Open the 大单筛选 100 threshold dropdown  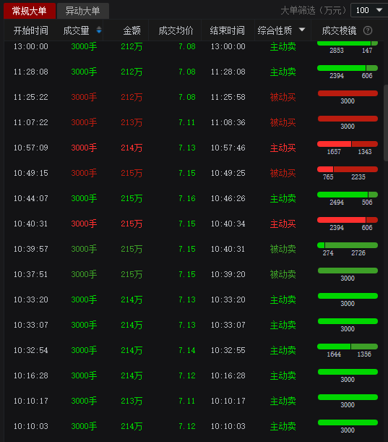(x=369, y=10)
